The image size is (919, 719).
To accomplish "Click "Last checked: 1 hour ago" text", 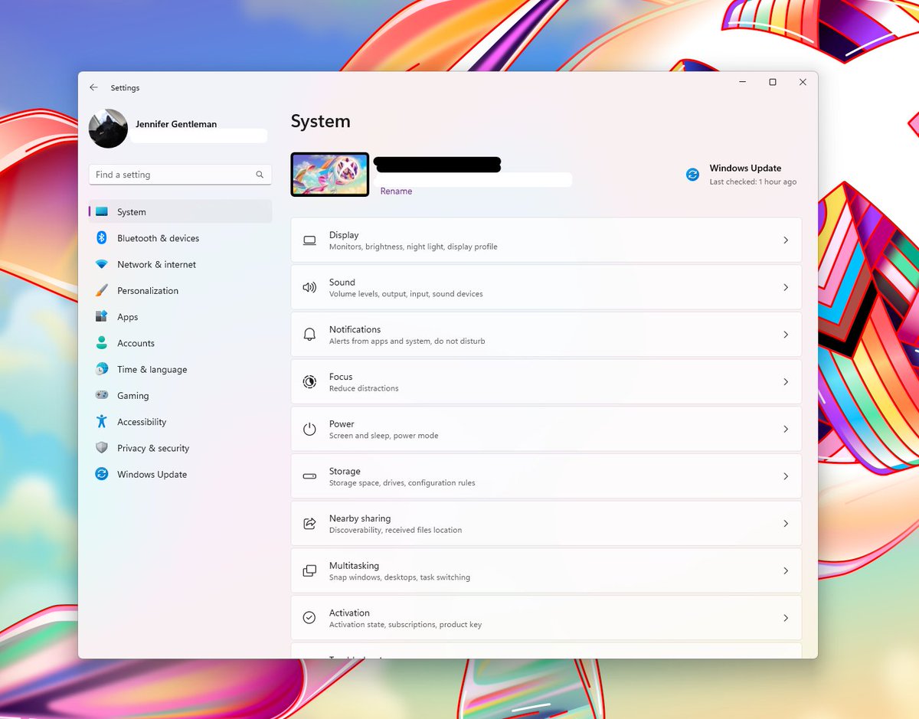I will (x=753, y=182).
